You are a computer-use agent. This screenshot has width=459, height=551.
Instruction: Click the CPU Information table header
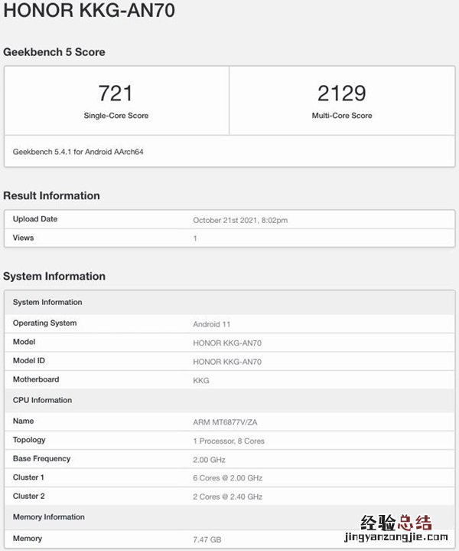tap(229, 401)
